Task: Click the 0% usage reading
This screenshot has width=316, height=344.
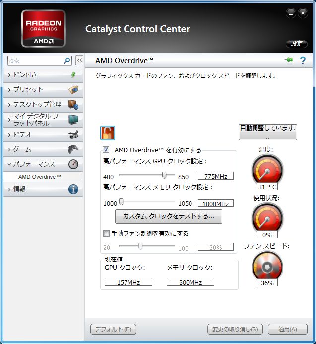Action: pos(267,234)
